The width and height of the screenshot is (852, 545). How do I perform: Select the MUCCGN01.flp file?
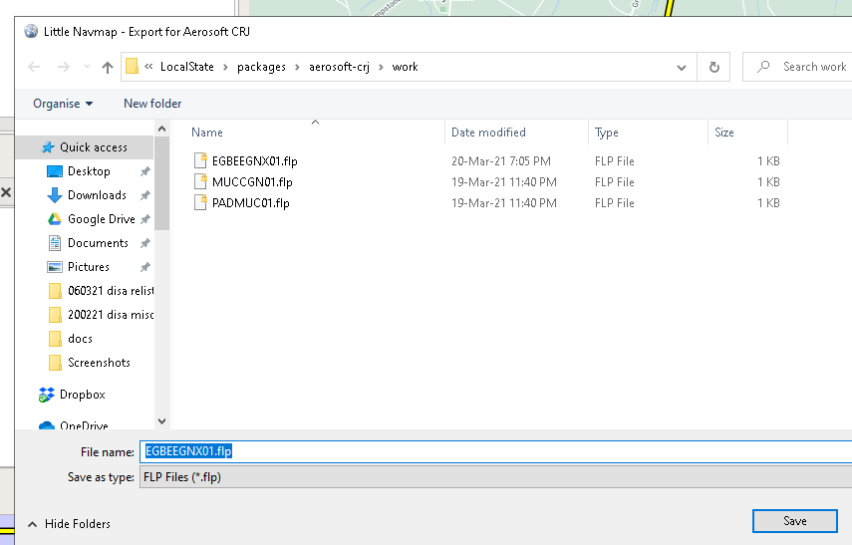coord(252,182)
